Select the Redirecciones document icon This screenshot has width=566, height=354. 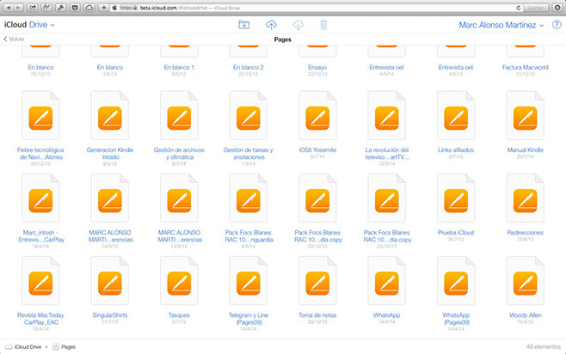tap(524, 201)
